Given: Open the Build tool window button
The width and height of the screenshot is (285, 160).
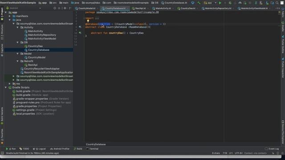Looking at the screenshot, I should [78, 149].
